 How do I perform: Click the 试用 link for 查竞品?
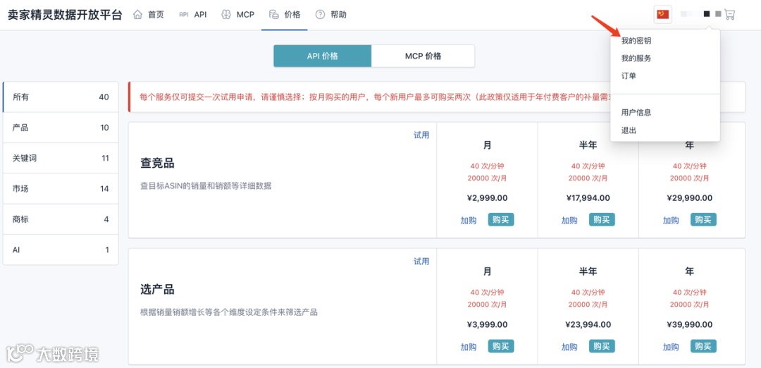(x=421, y=135)
